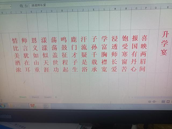
Task: Select column I header
Action: tap(72, 10)
